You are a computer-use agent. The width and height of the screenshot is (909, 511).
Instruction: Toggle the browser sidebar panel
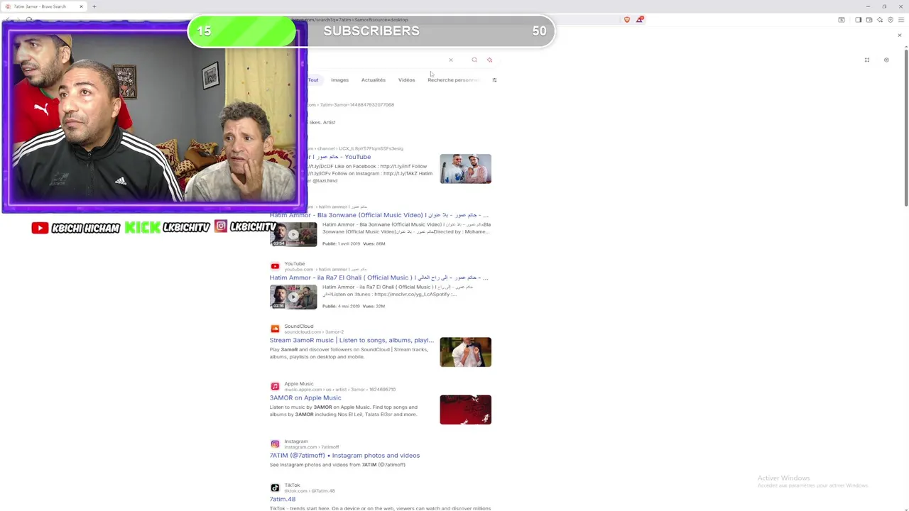pyautogui.click(x=858, y=20)
